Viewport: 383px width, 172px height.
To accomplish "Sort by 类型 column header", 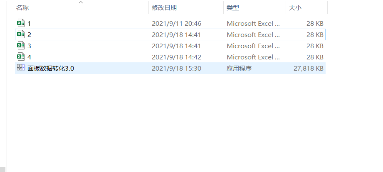I will 233,8.
